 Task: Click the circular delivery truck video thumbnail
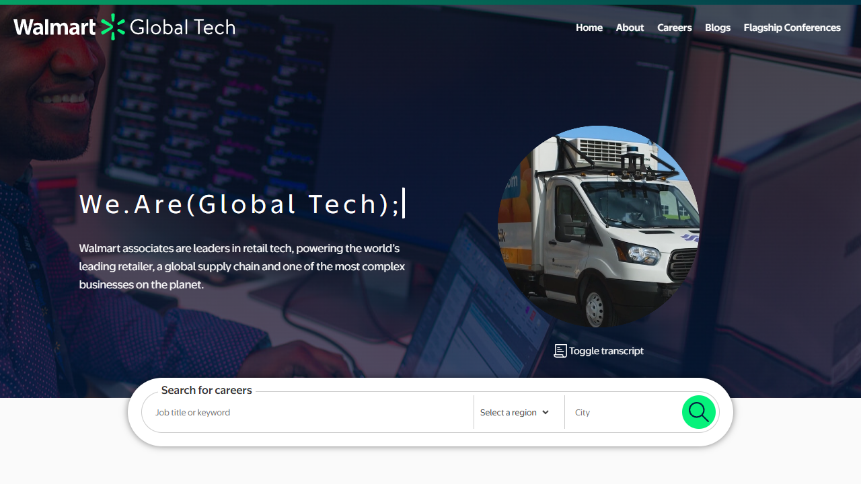coord(598,227)
